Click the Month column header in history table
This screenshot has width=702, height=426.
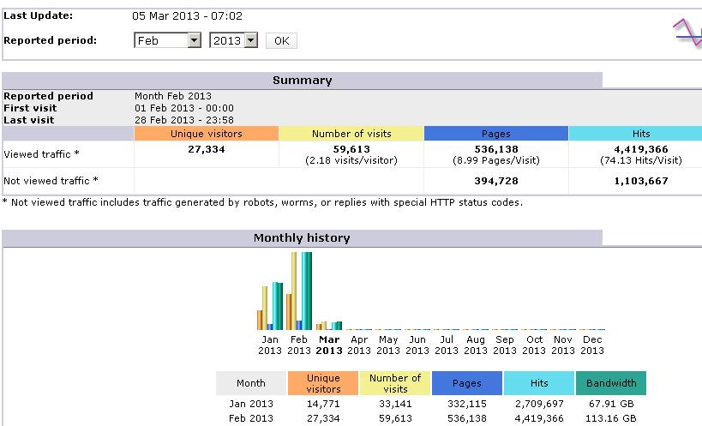[x=250, y=383]
